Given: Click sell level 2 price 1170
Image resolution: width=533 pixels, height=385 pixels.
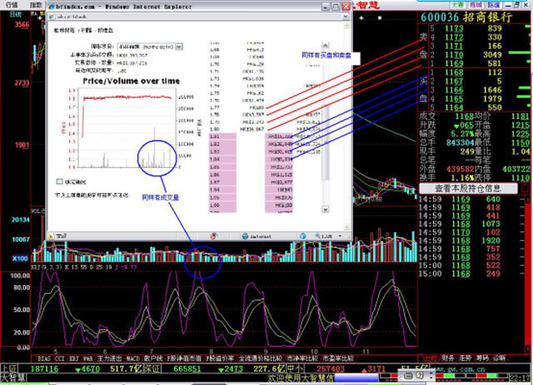Looking at the screenshot, I should click(x=454, y=55).
